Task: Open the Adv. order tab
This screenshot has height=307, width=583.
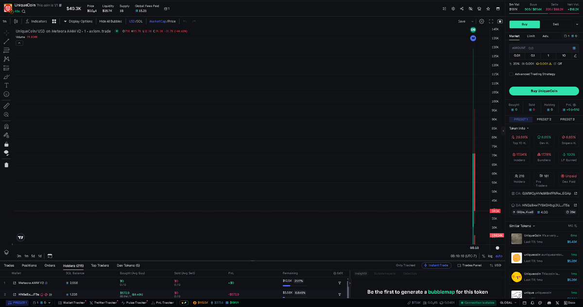Action: coord(546,36)
